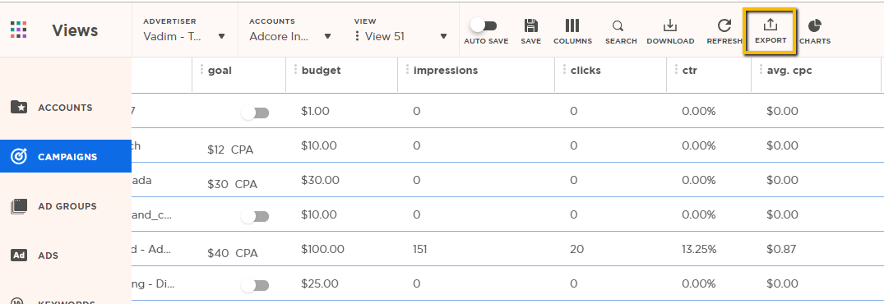Sort by impressions column header
The height and width of the screenshot is (304, 884).
pos(446,71)
